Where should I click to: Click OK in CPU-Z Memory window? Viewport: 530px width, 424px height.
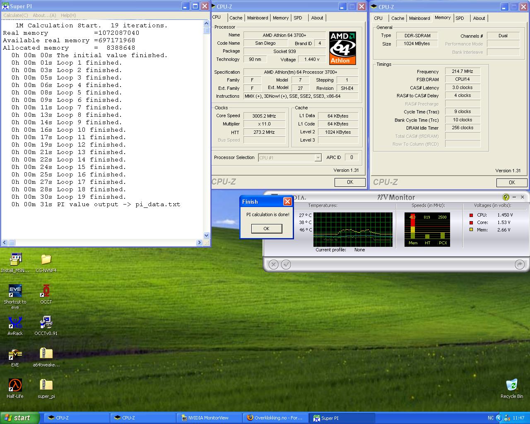coord(512,183)
